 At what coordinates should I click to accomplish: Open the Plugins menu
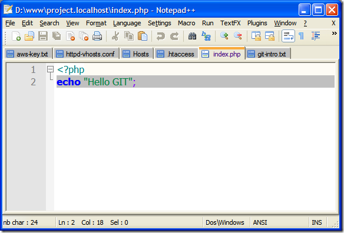click(x=257, y=23)
